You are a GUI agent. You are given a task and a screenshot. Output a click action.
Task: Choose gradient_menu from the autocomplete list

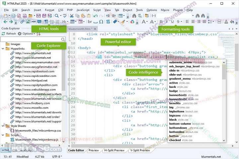[179, 79]
